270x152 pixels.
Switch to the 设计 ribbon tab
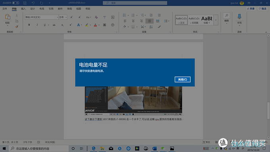[33, 9]
